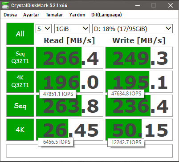
Task: Click the Seq read value 263.8
Action: pos(69,106)
